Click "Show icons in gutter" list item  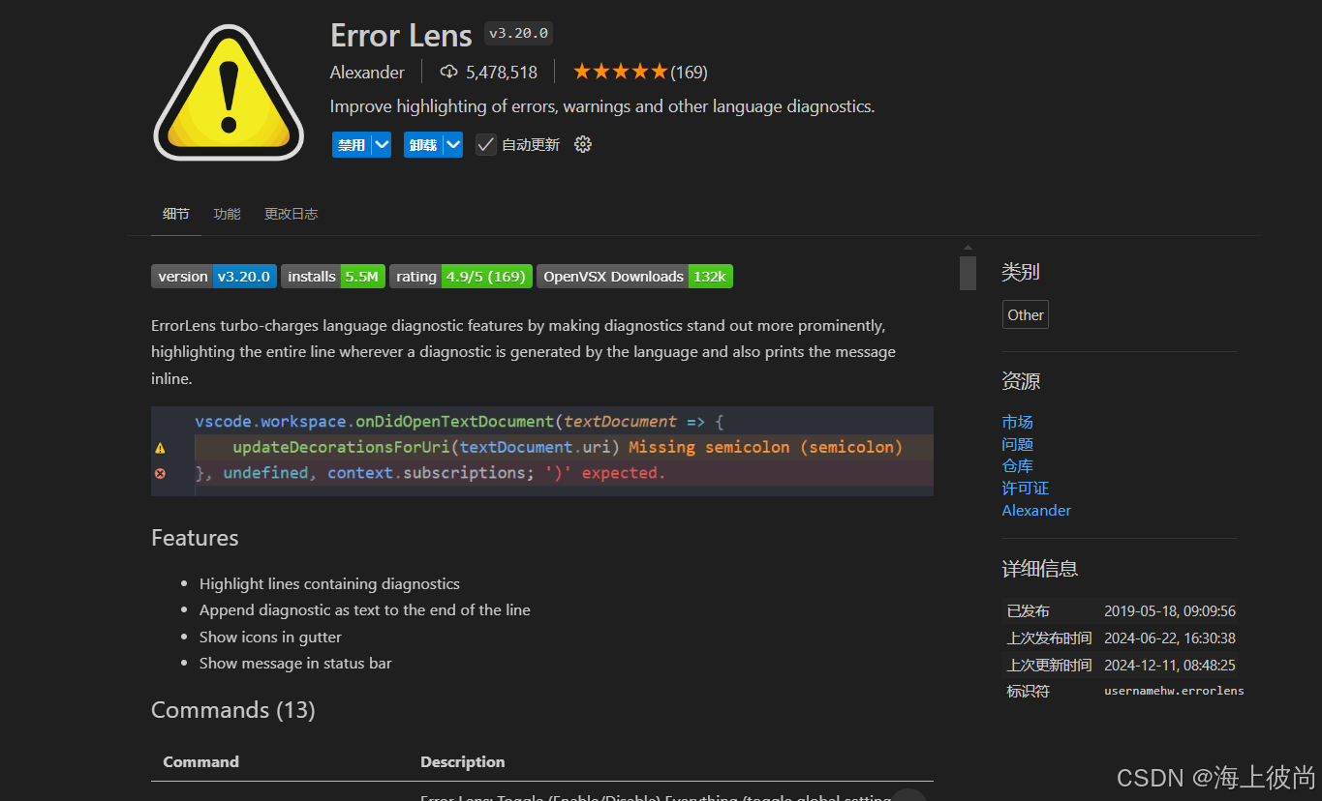click(x=270, y=637)
